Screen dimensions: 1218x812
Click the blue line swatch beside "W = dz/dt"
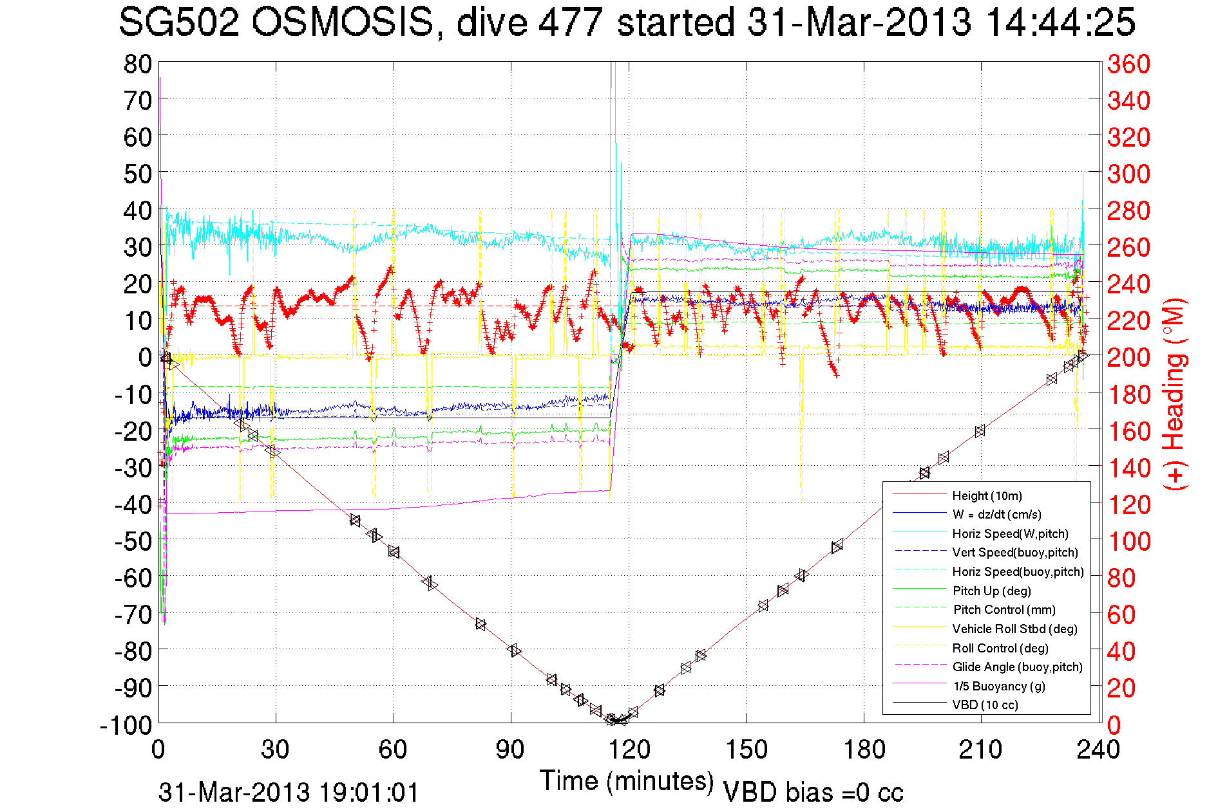(x=919, y=513)
